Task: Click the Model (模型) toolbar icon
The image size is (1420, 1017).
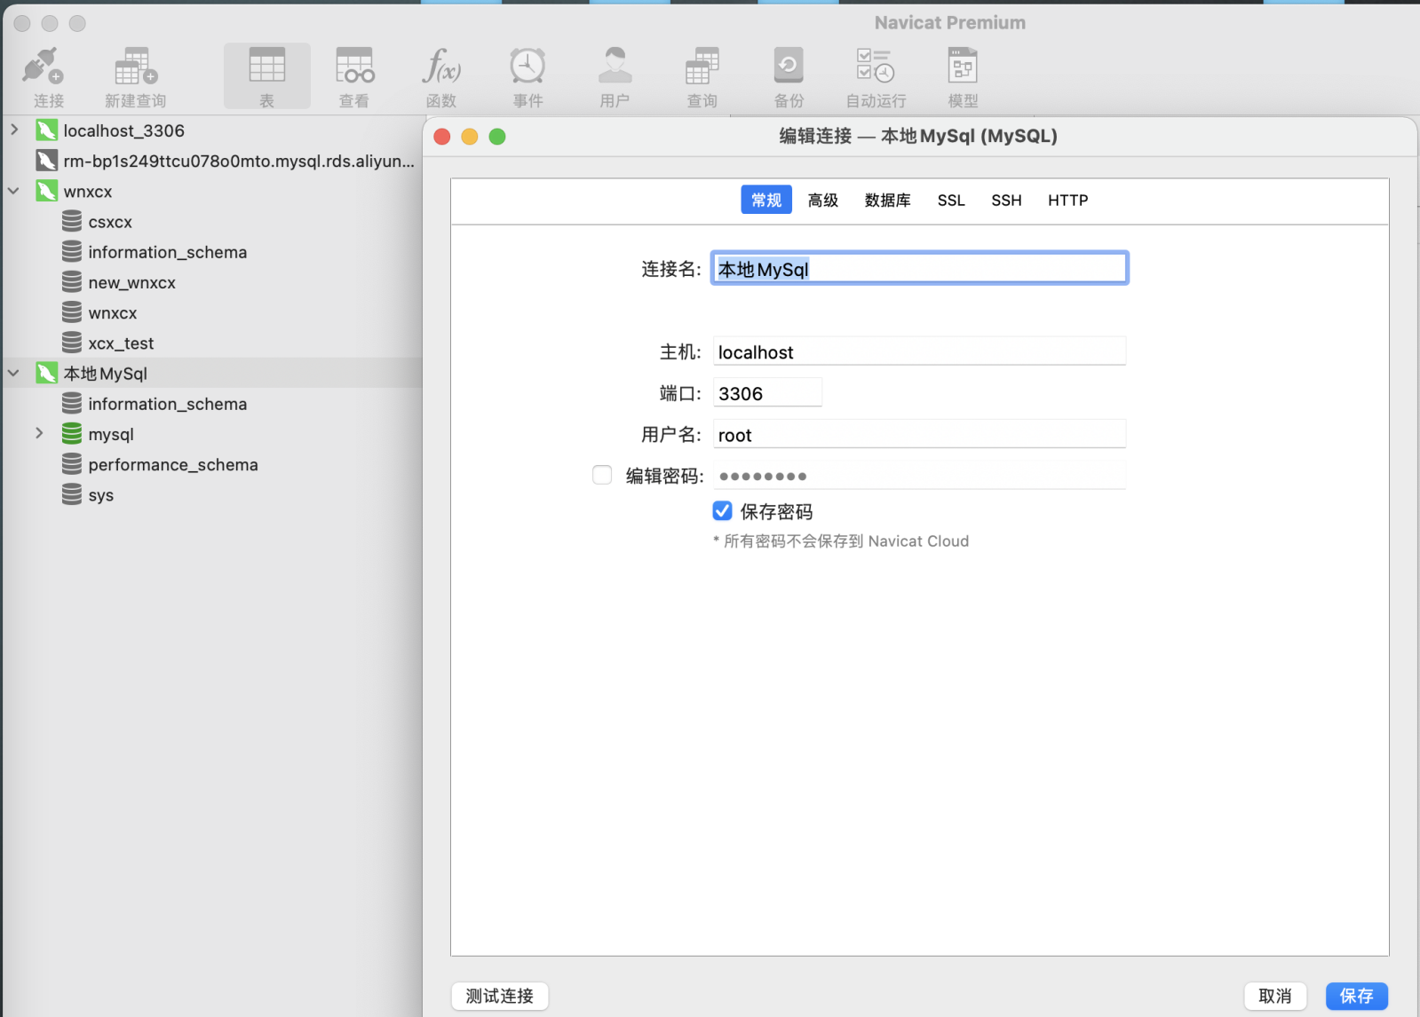Action: (x=963, y=67)
